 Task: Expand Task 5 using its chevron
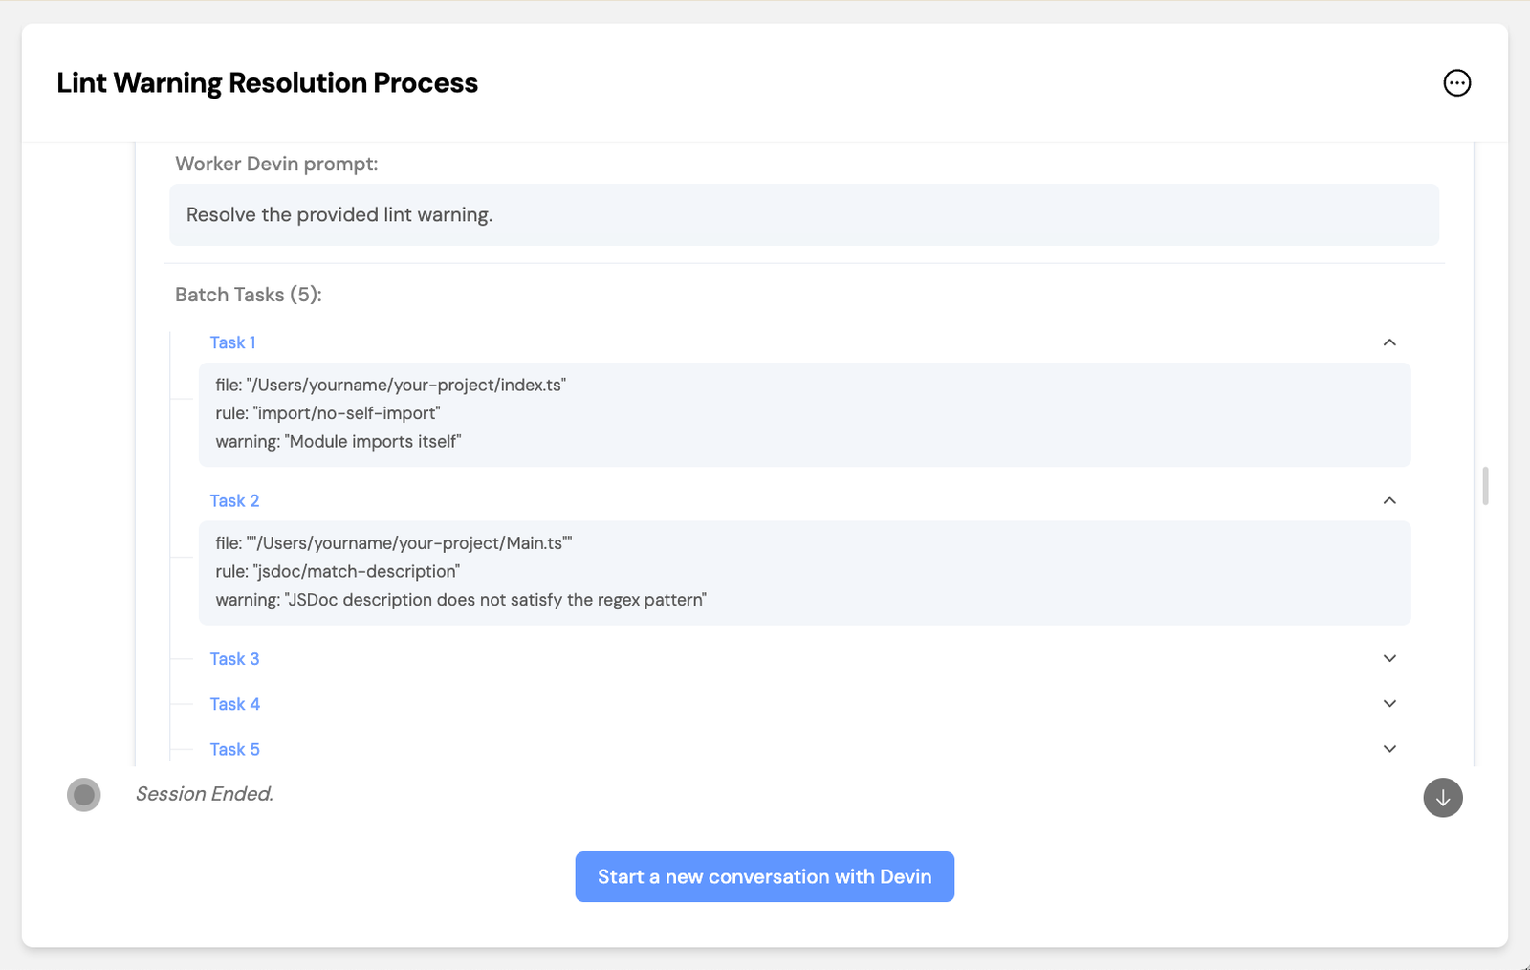[1389, 749]
